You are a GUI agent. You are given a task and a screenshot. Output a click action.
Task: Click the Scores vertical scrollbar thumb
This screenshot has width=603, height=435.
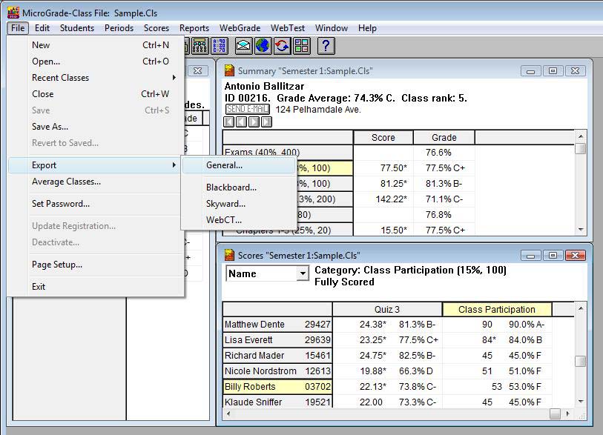pyautogui.click(x=581, y=361)
